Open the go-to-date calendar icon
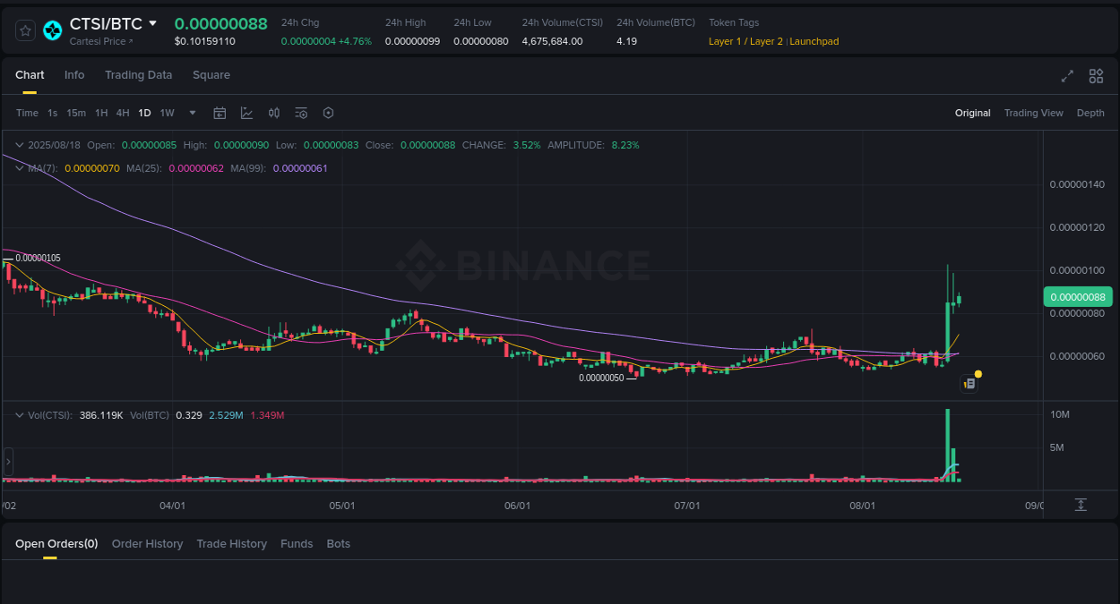The image size is (1120, 604). click(220, 113)
